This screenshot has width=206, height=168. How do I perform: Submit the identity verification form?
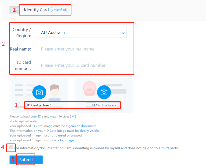[x=26, y=159]
